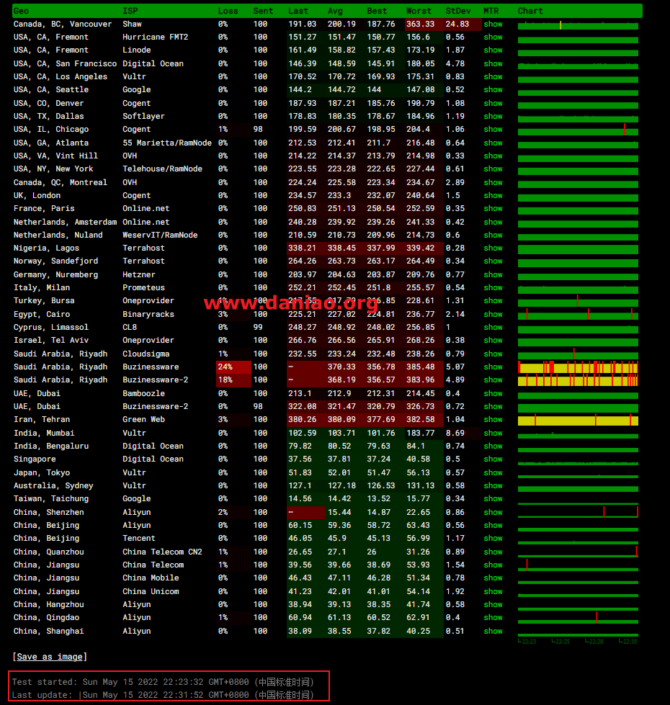
Task: Open 'show' for San Francisco Digital Ocean
Action: click(493, 64)
